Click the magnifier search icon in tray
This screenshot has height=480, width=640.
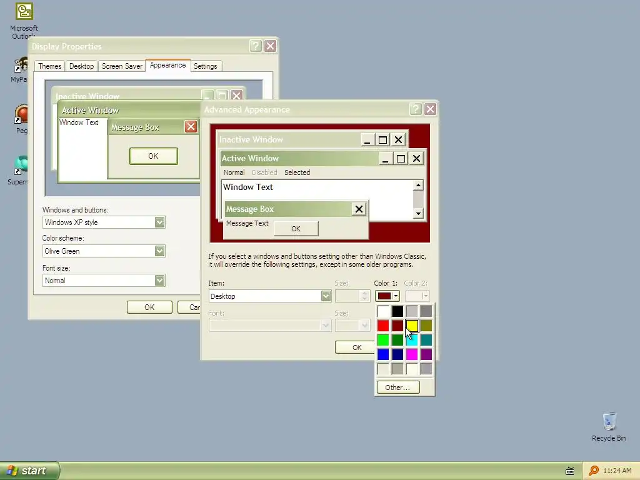coord(594,471)
